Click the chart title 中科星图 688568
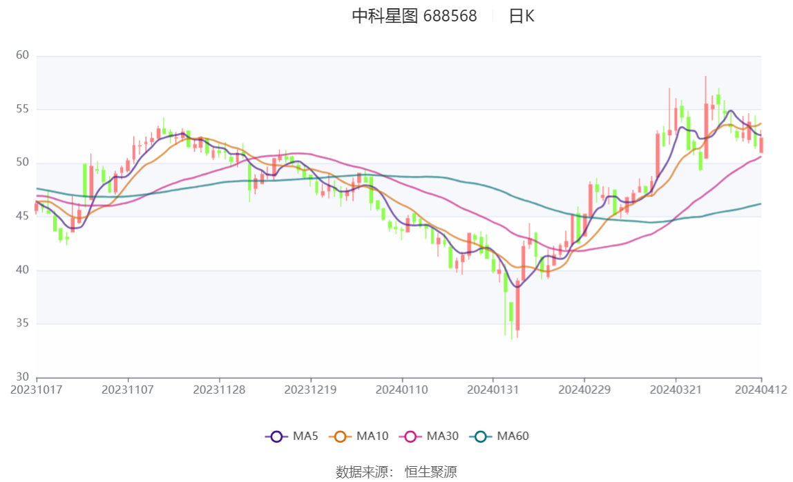Image resolution: width=793 pixels, height=482 pixels. pos(414,16)
